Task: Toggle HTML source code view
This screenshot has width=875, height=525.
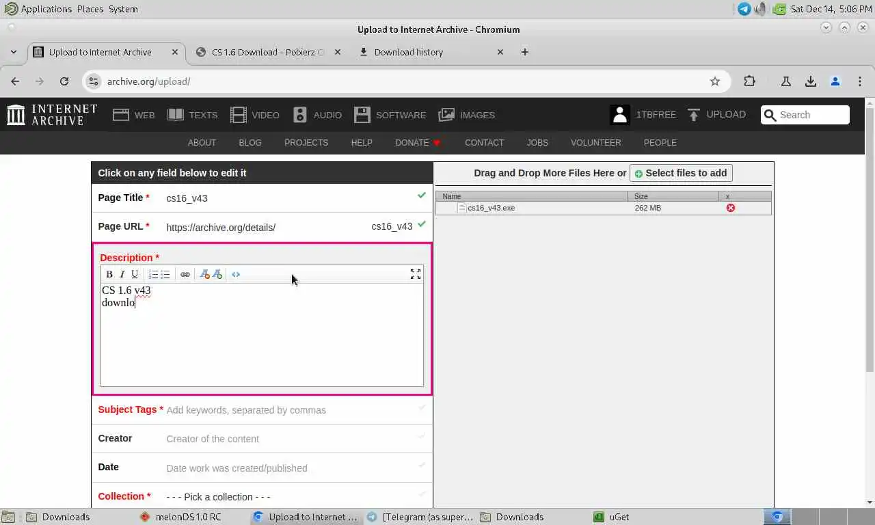Action: coord(236,274)
